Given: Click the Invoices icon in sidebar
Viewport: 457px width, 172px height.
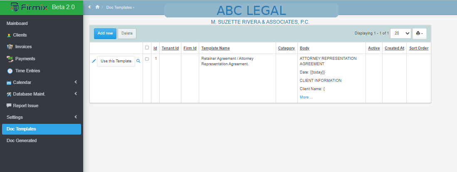Looking at the screenshot, I should tap(10, 47).
